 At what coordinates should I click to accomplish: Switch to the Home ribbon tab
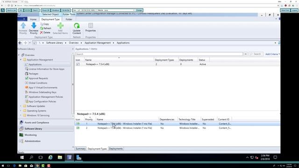point(33,19)
